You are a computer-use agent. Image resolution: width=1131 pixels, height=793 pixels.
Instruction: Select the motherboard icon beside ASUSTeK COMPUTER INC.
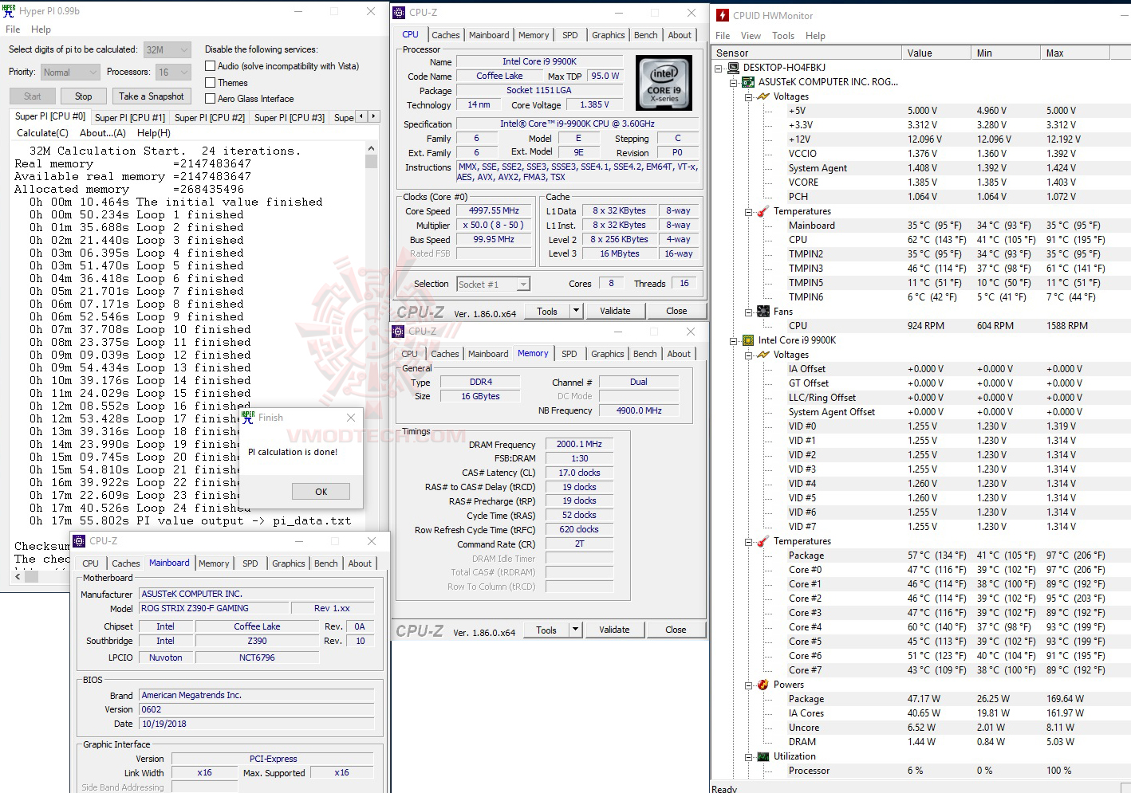point(748,82)
